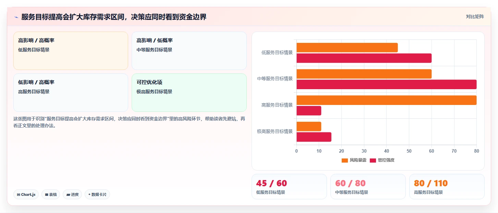
Task: Click the 80 / 110 stat value
Action: coord(431,183)
